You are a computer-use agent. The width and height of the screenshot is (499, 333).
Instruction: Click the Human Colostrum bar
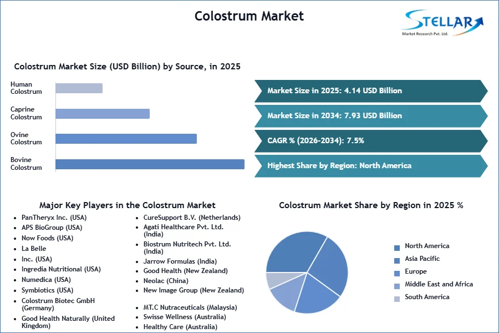[79, 88]
